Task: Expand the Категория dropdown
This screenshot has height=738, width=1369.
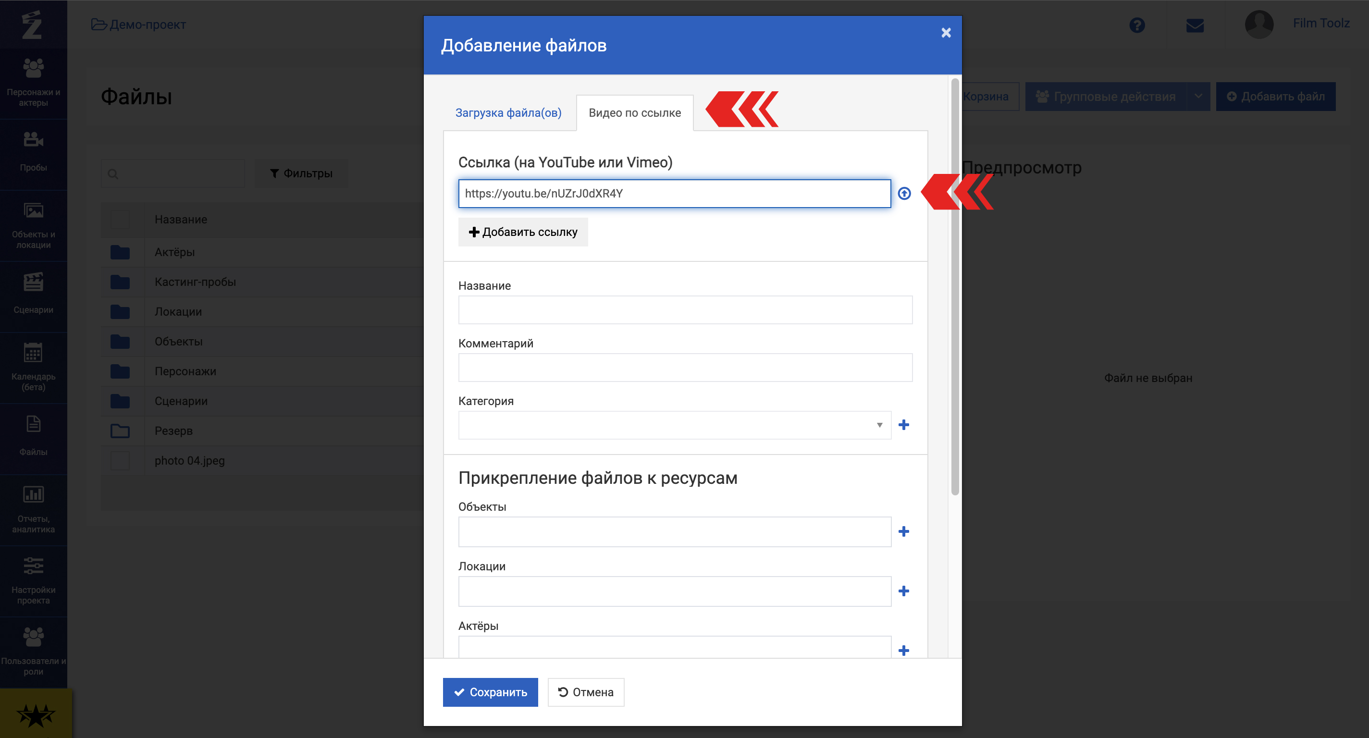Action: pyautogui.click(x=674, y=425)
